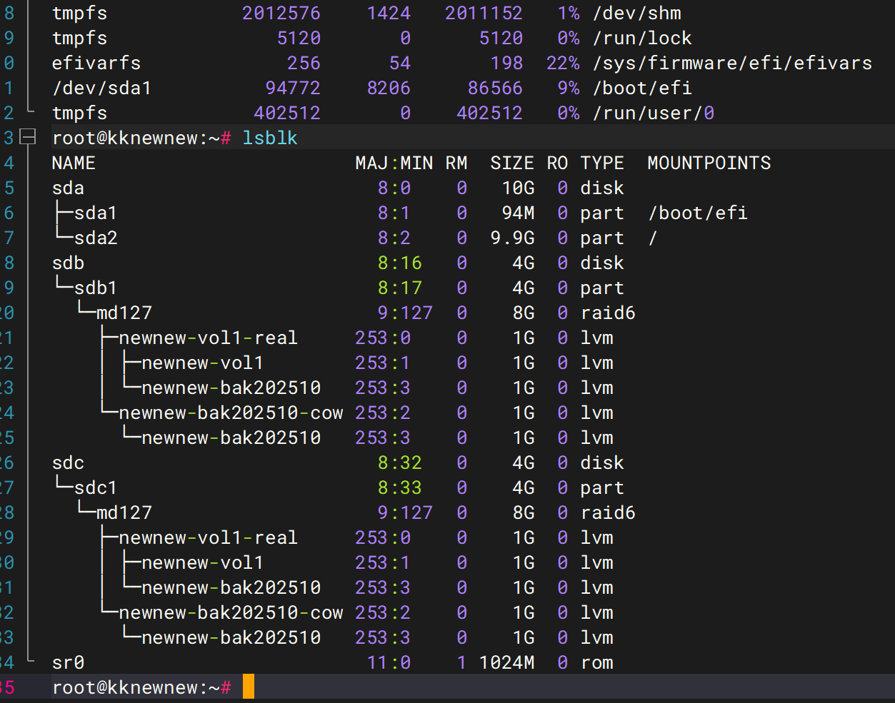Click the 8:33 device number

point(400,487)
